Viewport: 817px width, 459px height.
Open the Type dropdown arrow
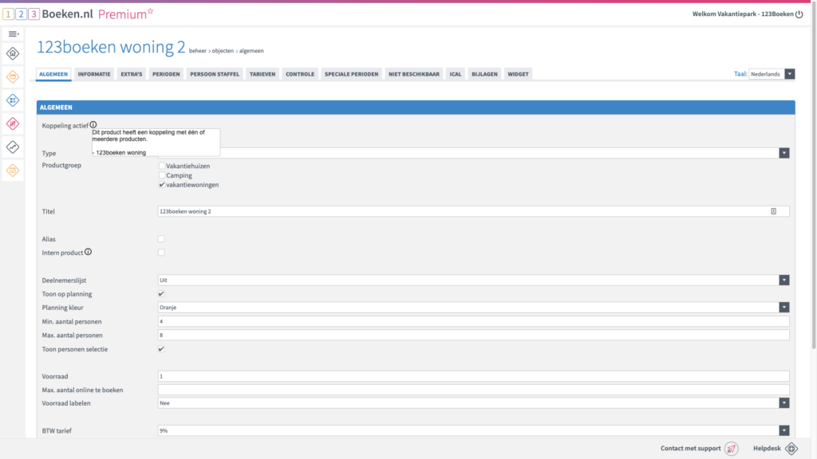point(784,153)
